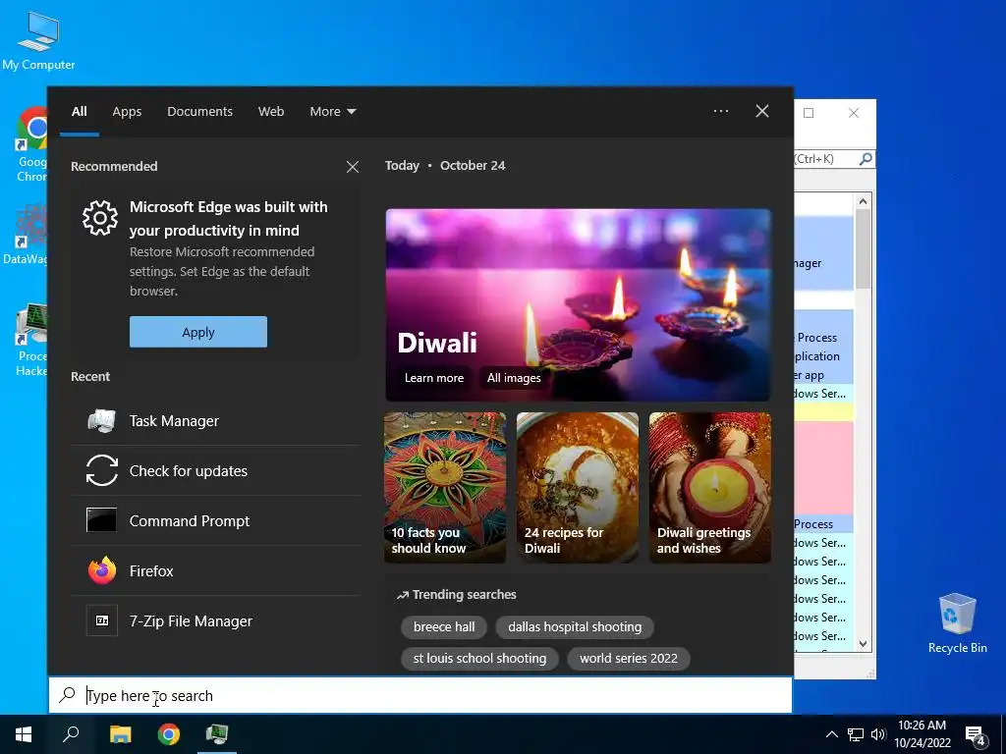This screenshot has height=754, width=1006.
Task: Switch to the Documents search tab
Action: [x=199, y=112]
